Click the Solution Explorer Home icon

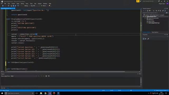[148, 11]
